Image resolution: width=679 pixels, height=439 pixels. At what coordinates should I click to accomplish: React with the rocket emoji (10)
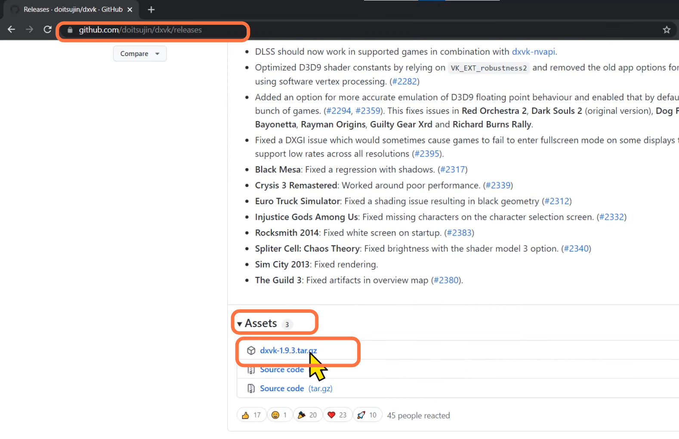367,415
